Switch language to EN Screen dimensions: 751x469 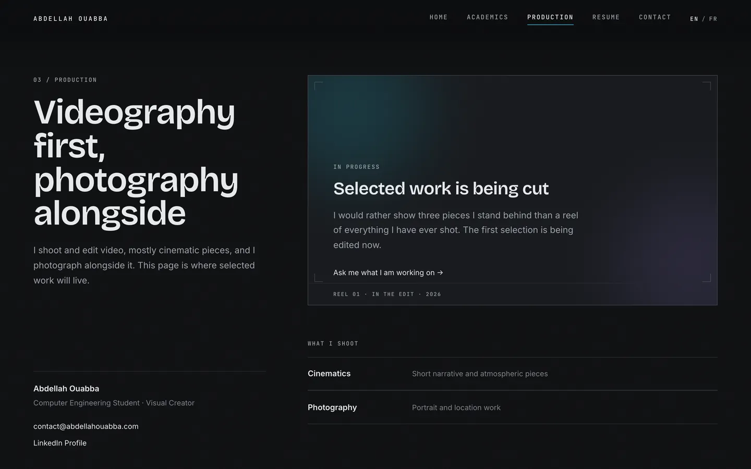coord(694,19)
